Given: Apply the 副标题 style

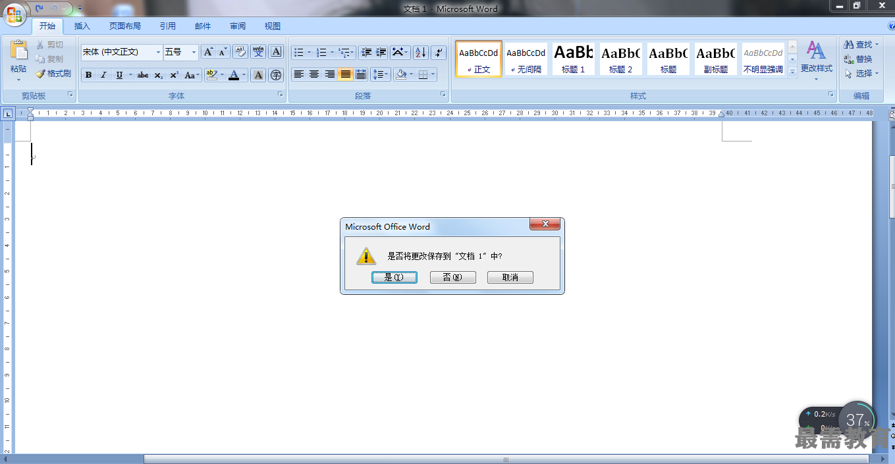Looking at the screenshot, I should (x=716, y=59).
